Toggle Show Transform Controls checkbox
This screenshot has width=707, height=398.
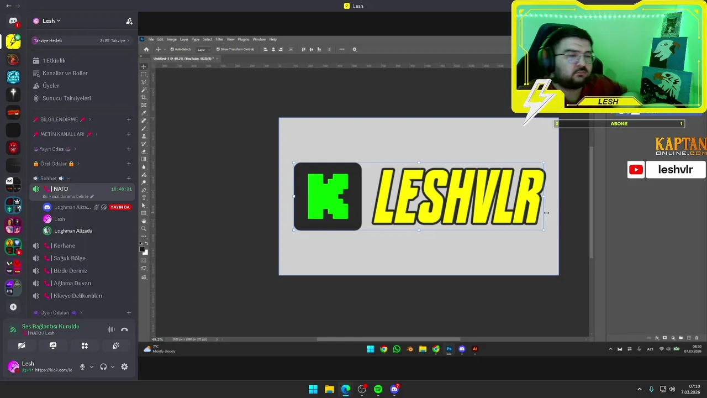coord(218,49)
